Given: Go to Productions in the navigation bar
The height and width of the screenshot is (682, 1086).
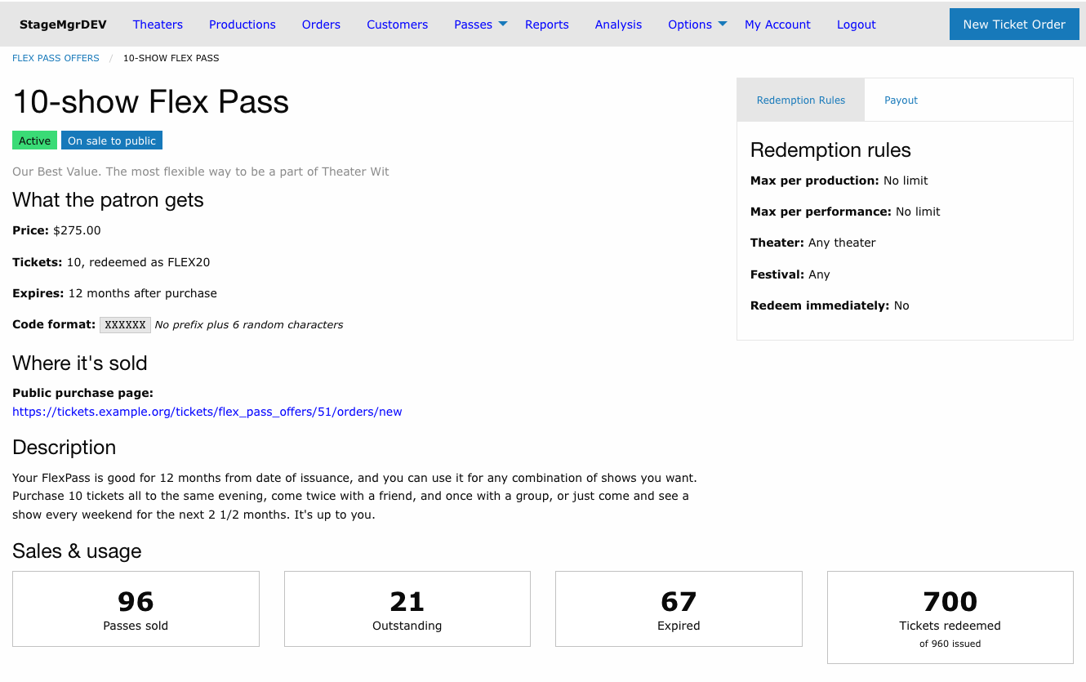Looking at the screenshot, I should coord(243,25).
